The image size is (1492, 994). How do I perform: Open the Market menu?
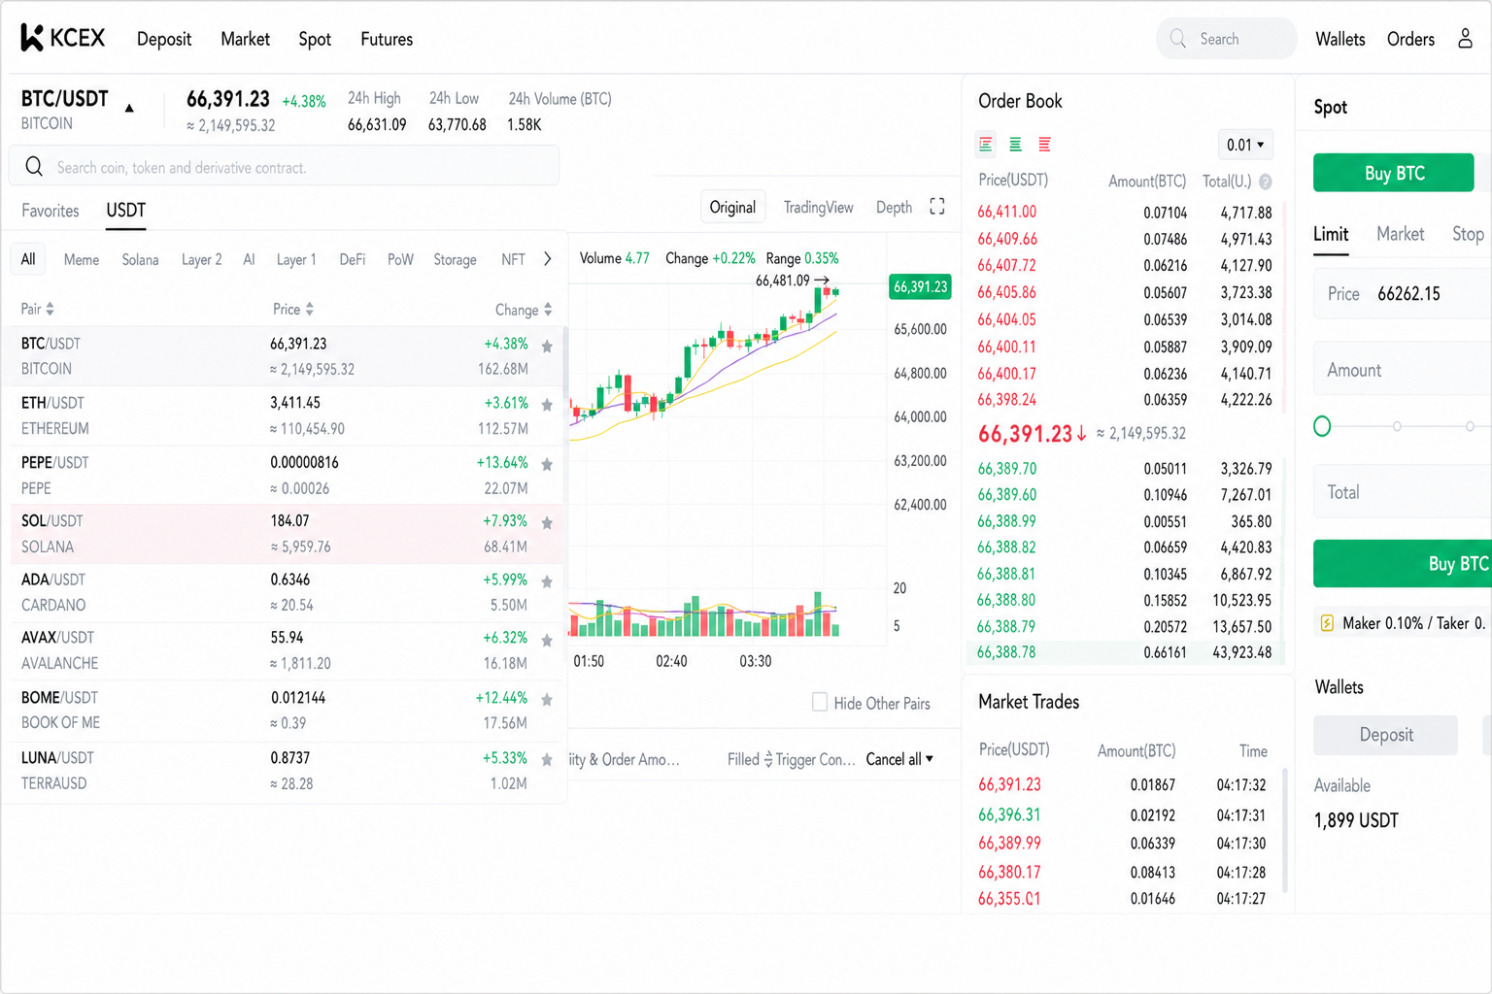pos(245,39)
